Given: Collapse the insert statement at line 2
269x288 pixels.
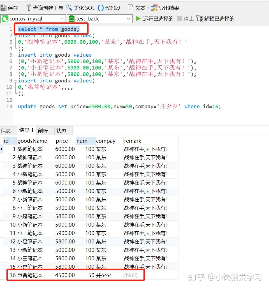Looking at the screenshot, I should tap(16, 35).
